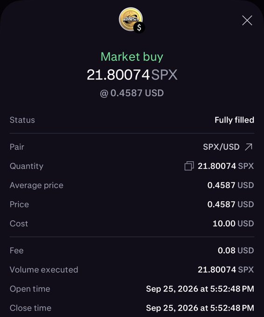Tap the Status row label
This screenshot has height=317, width=264.
pos(22,120)
